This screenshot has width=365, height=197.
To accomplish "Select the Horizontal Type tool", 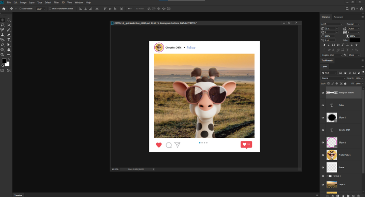I will tap(9, 40).
